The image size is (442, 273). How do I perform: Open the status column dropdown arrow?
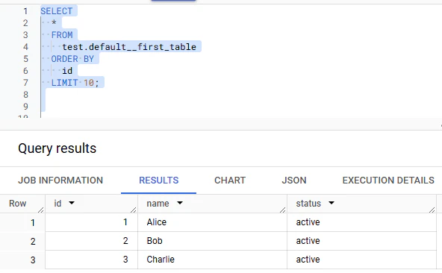coord(331,203)
